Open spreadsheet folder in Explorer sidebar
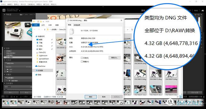206x109 pixels. (x=43, y=59)
